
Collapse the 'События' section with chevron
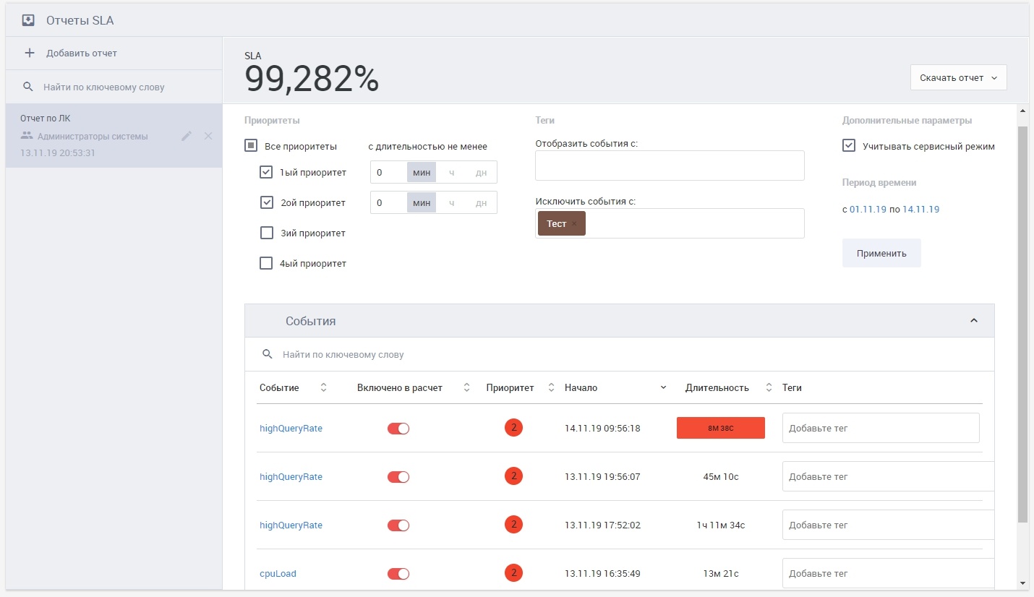tap(973, 320)
